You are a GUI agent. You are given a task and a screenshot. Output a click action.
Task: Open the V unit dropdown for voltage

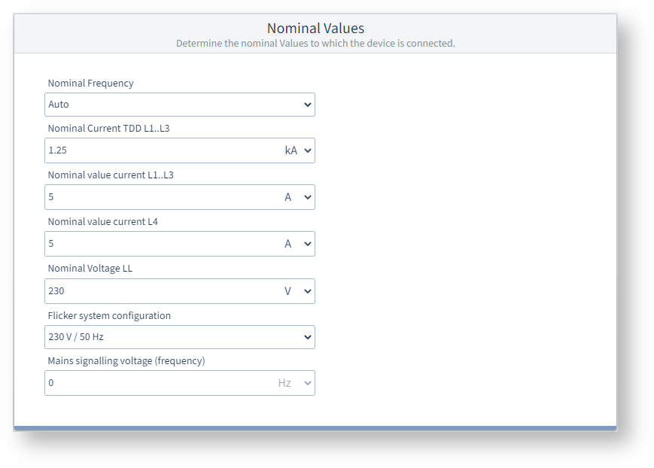(x=298, y=290)
